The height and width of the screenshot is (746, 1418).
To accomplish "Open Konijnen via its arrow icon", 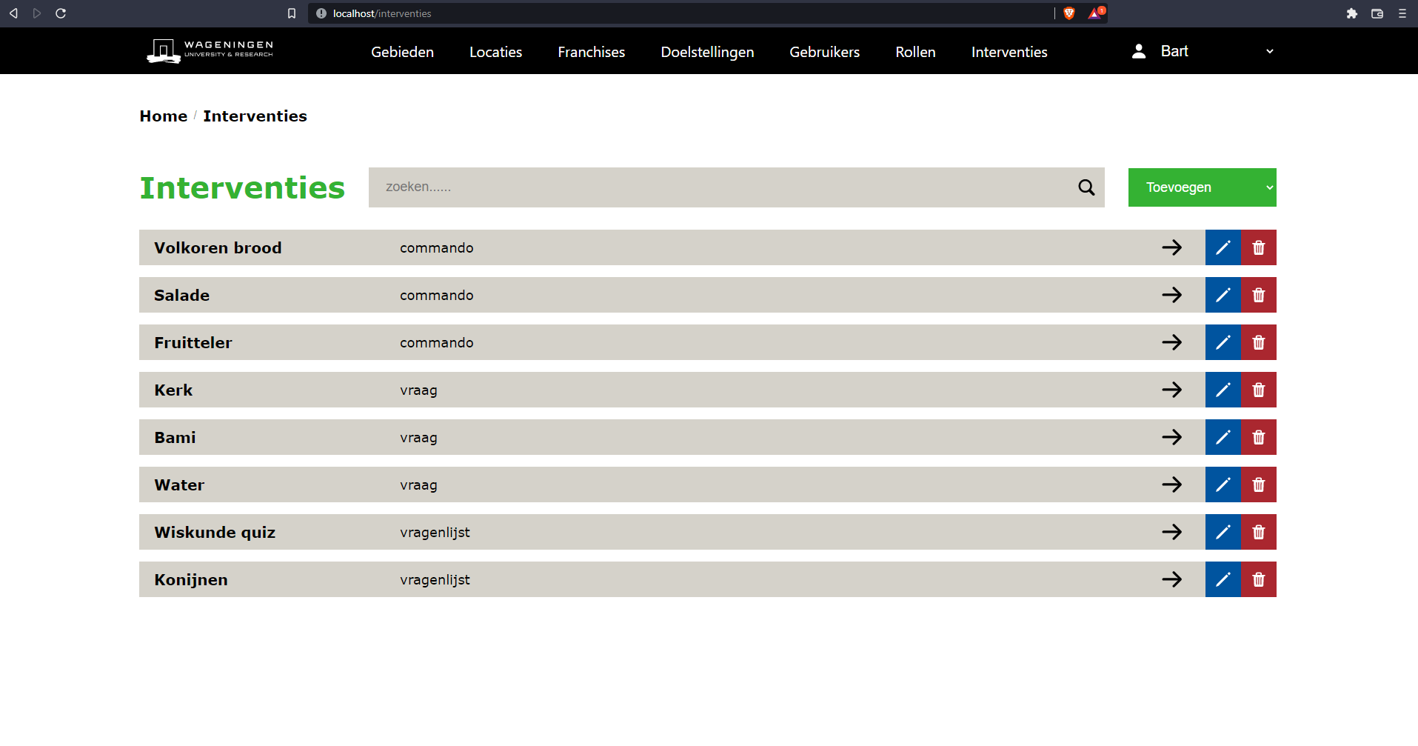I will coord(1171,579).
